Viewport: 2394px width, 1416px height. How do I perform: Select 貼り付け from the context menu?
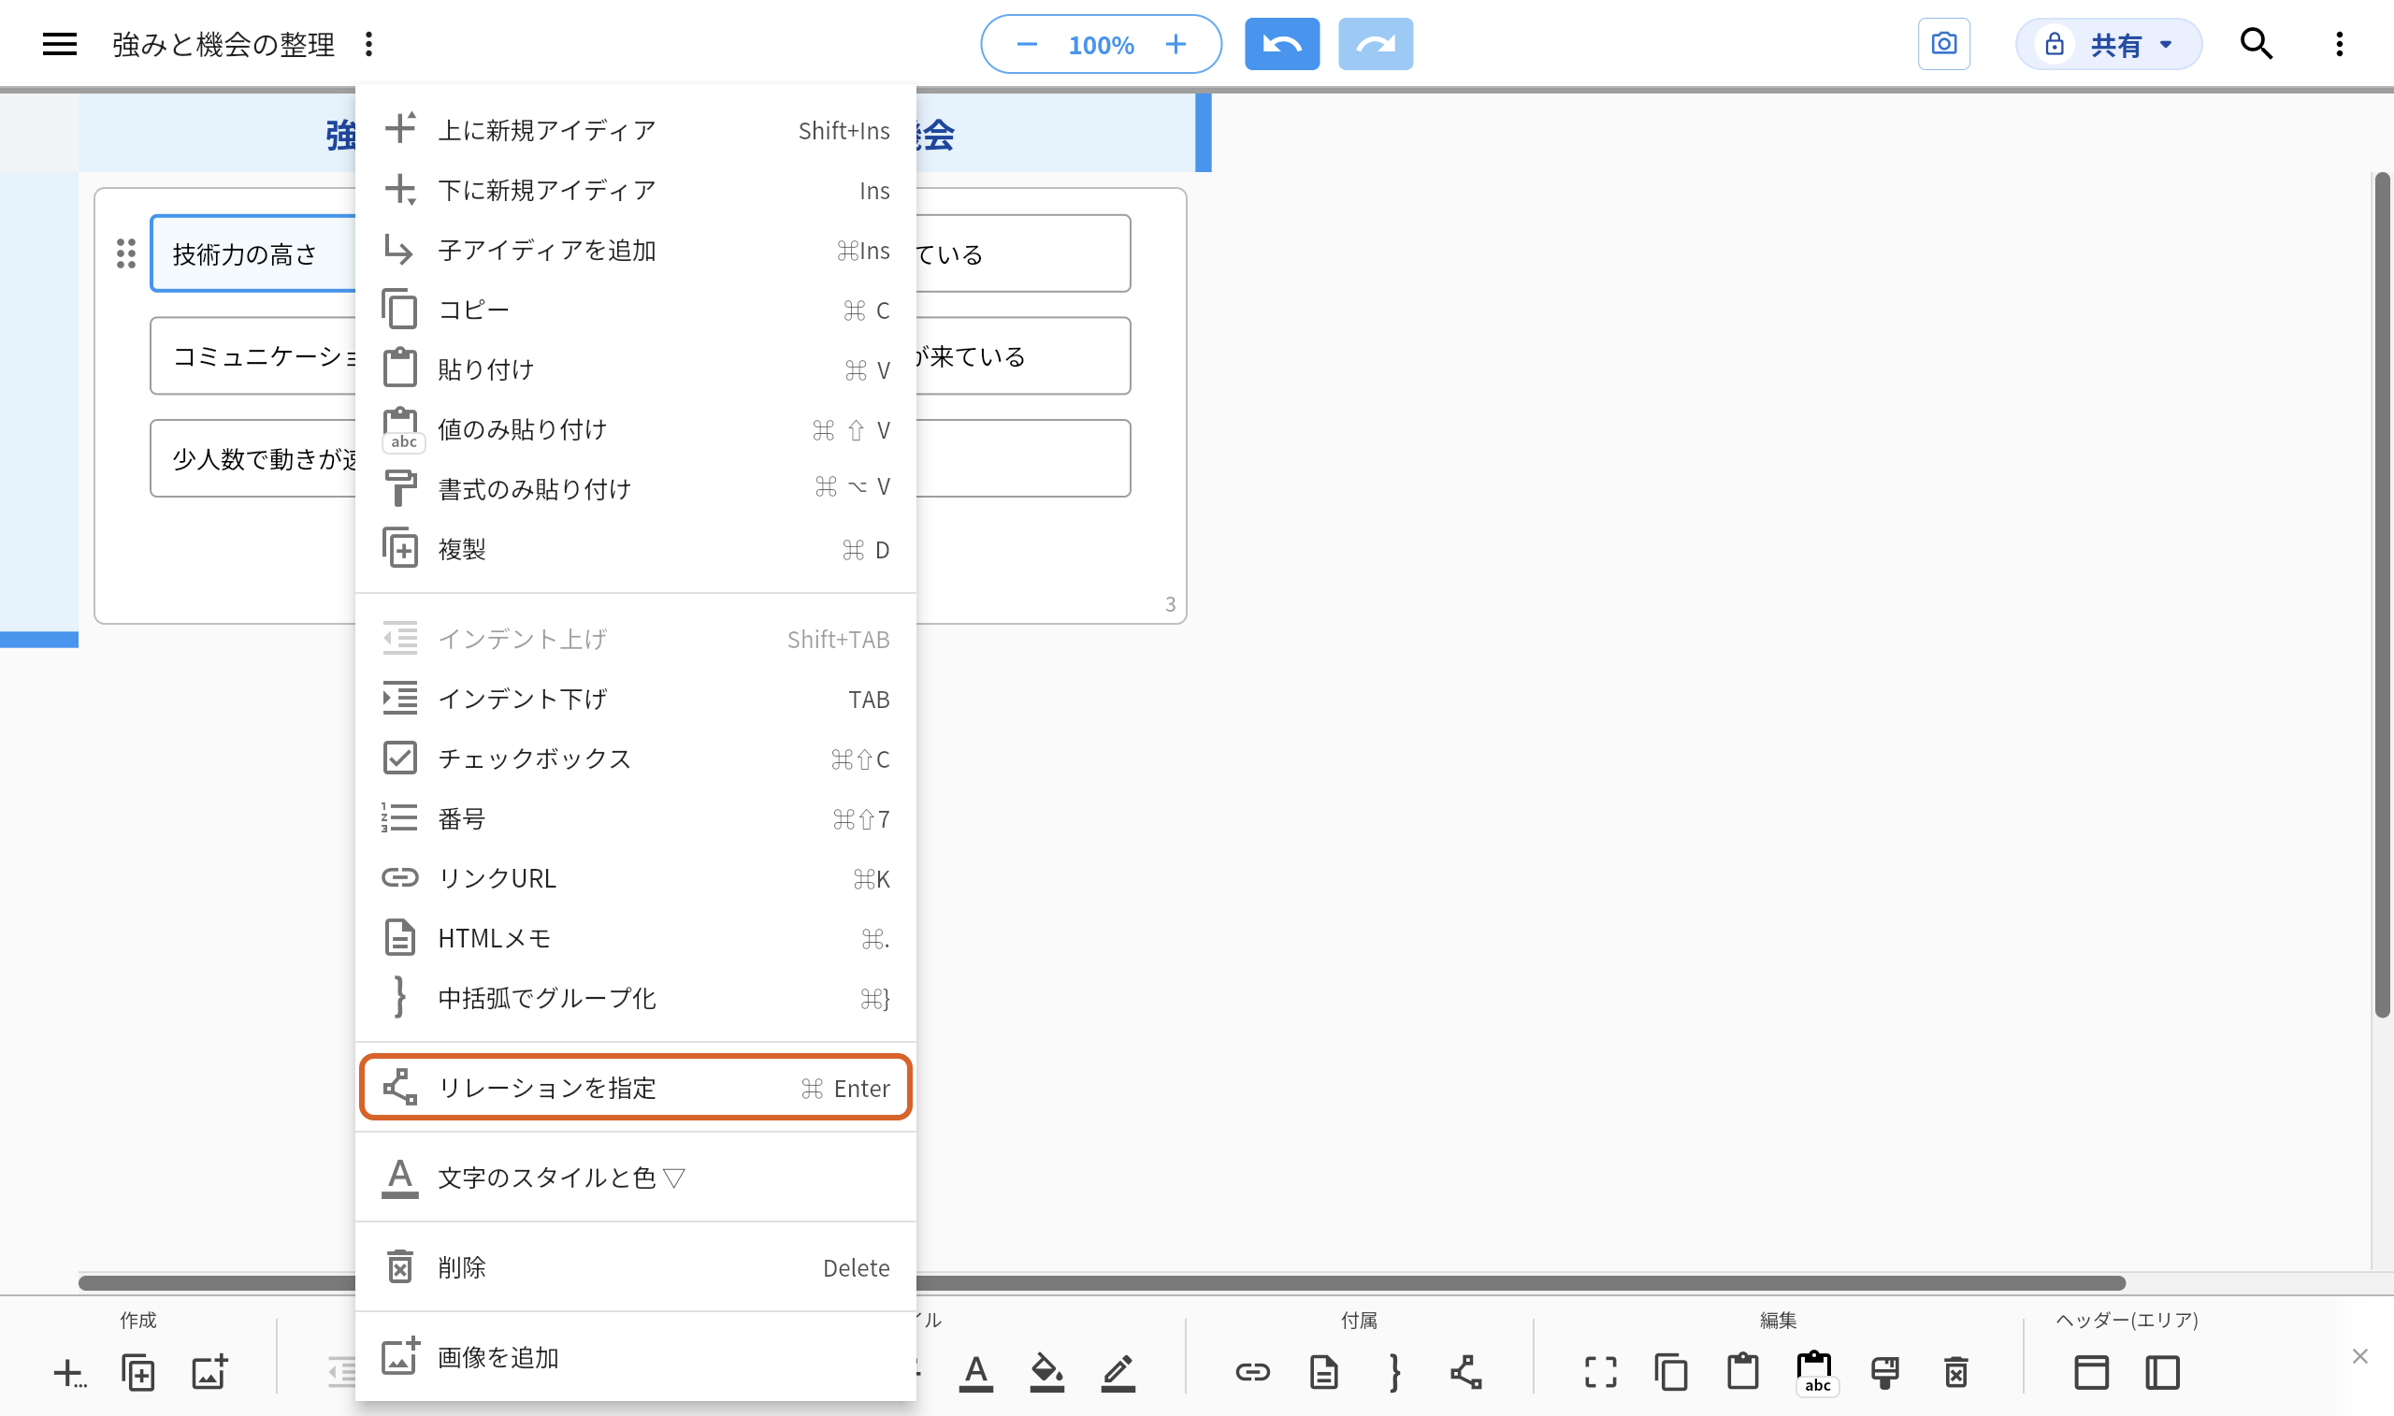pos(635,369)
